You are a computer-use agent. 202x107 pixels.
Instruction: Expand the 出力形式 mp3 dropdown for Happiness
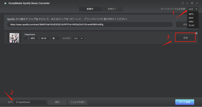pyautogui.click(x=78, y=38)
